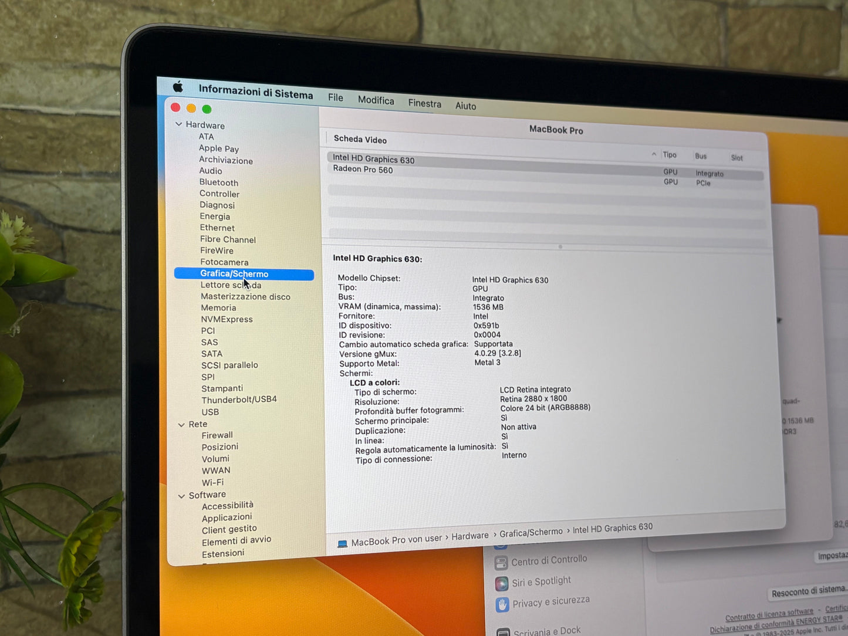Select Grafica/Schermo in the sidebar

[244, 274]
